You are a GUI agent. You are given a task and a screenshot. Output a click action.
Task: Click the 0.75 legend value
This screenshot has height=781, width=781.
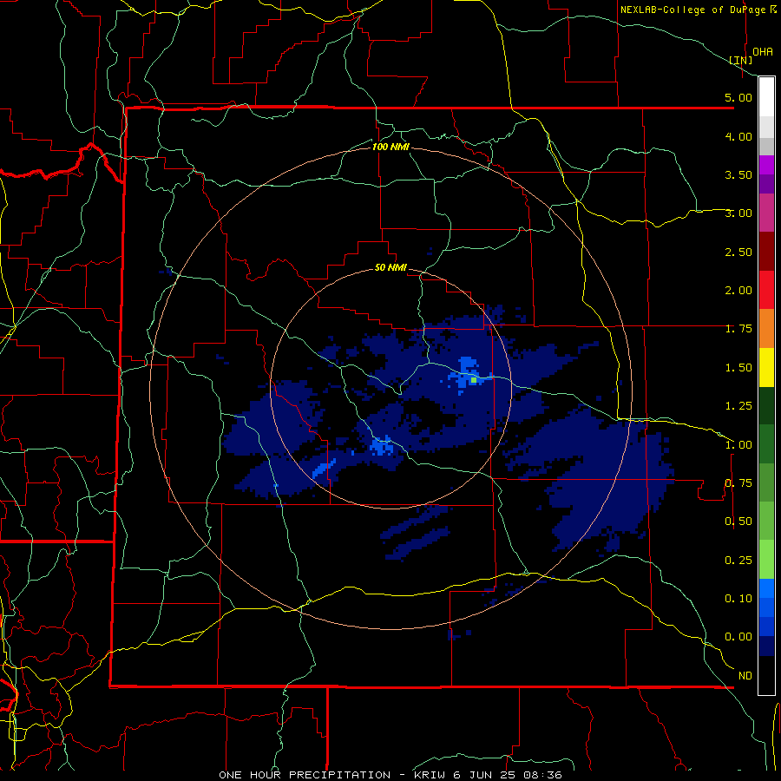point(738,483)
